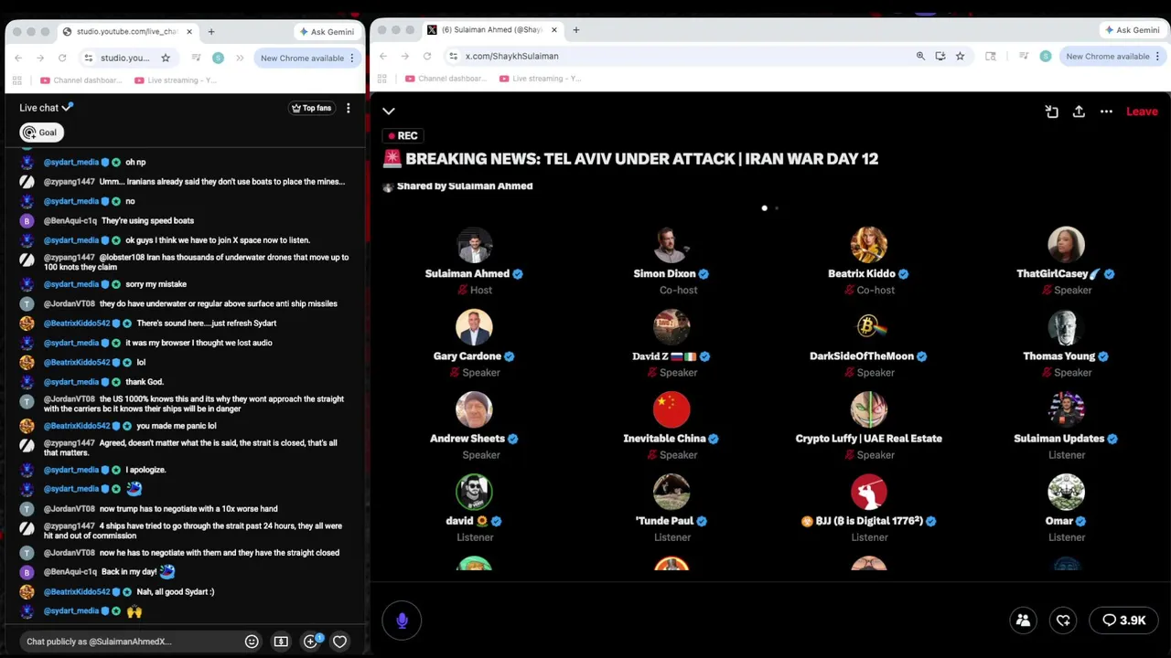Select Gary Cardone speaker name

tap(467, 356)
